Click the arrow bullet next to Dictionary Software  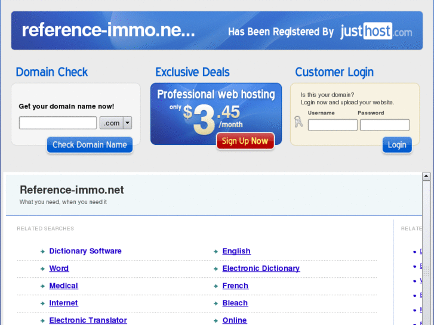click(42, 252)
